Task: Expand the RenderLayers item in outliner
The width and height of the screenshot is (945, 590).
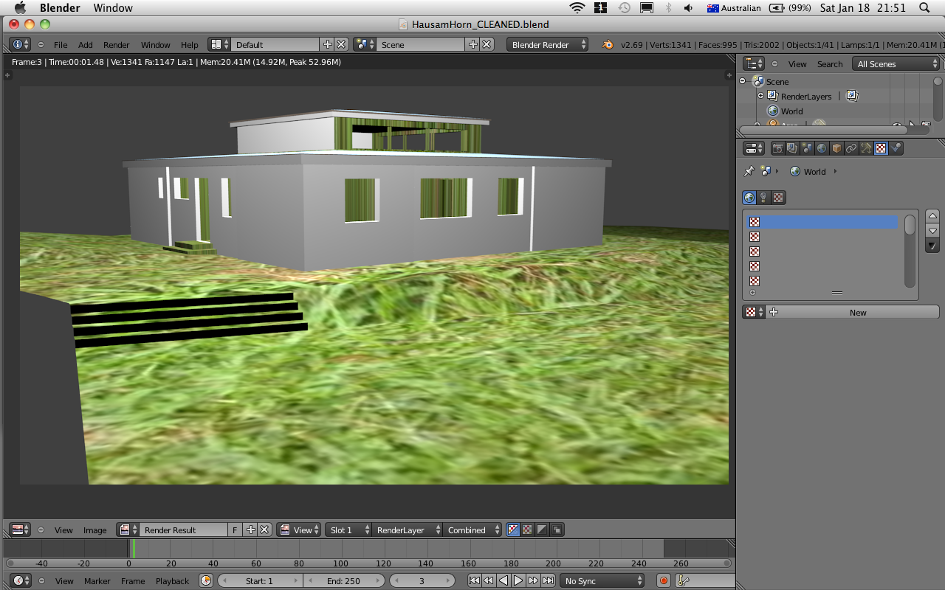Action: 760,97
